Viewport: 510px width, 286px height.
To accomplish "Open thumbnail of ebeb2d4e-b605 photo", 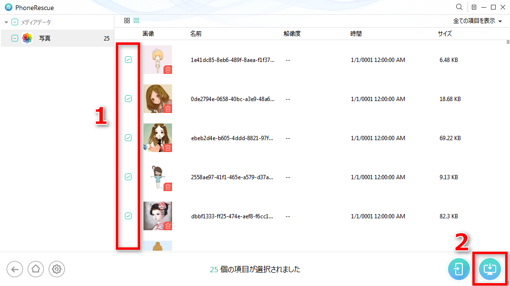I will 158,138.
